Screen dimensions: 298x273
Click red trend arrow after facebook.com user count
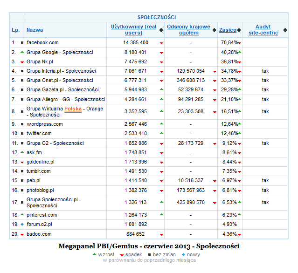pos(161,43)
